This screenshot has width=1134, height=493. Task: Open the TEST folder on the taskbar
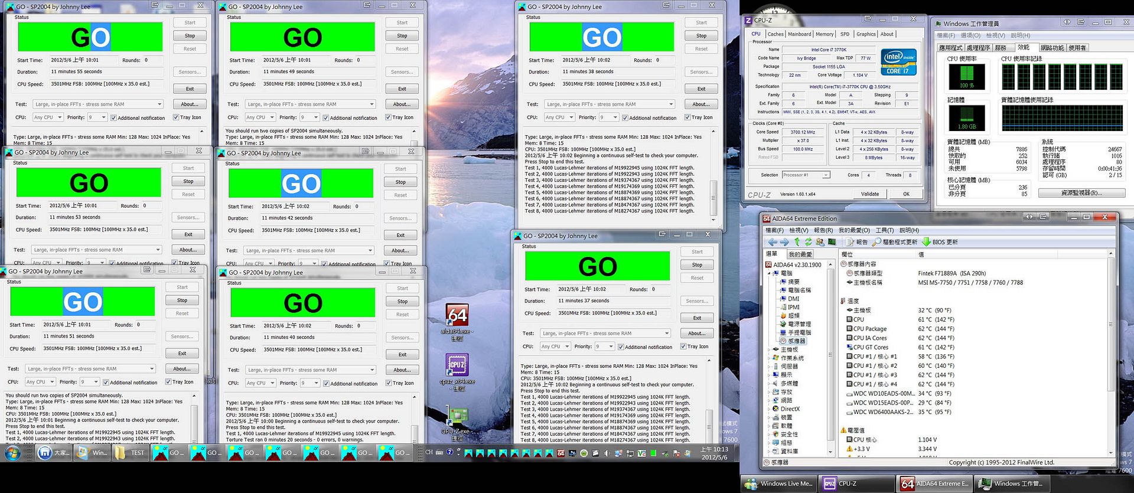(x=130, y=453)
